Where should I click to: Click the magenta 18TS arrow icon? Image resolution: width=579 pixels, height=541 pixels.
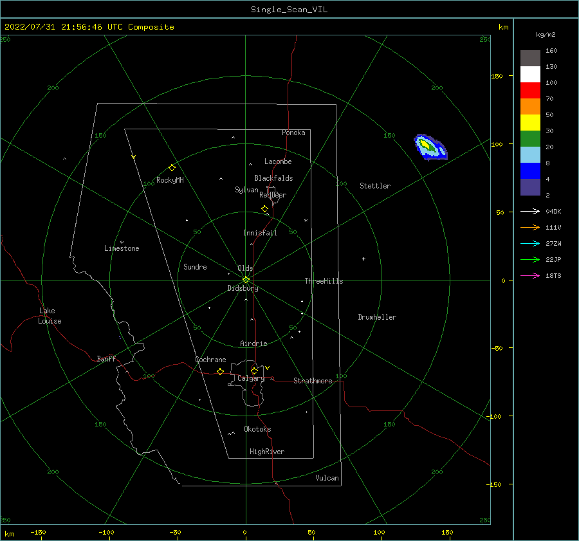tap(530, 275)
